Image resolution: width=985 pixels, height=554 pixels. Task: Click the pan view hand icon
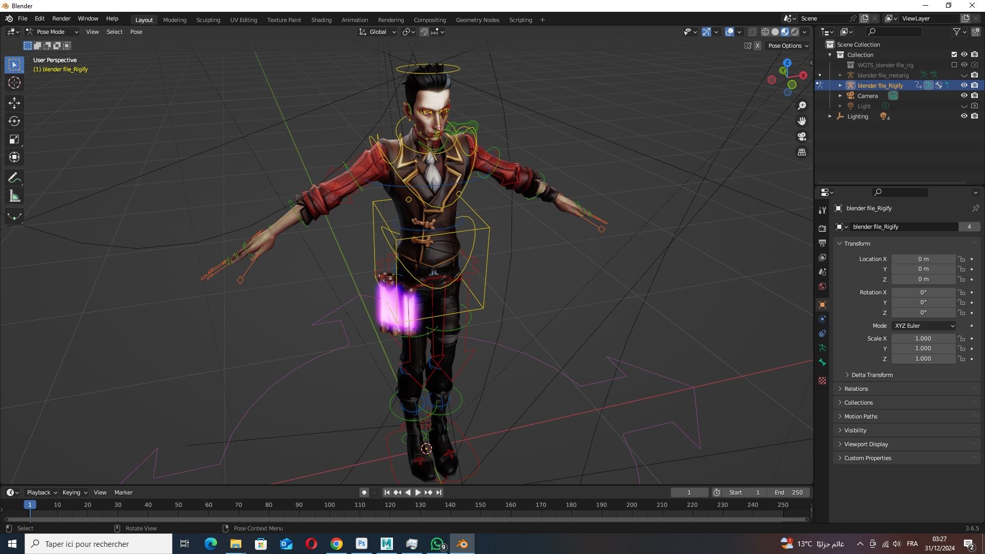pos(802,121)
